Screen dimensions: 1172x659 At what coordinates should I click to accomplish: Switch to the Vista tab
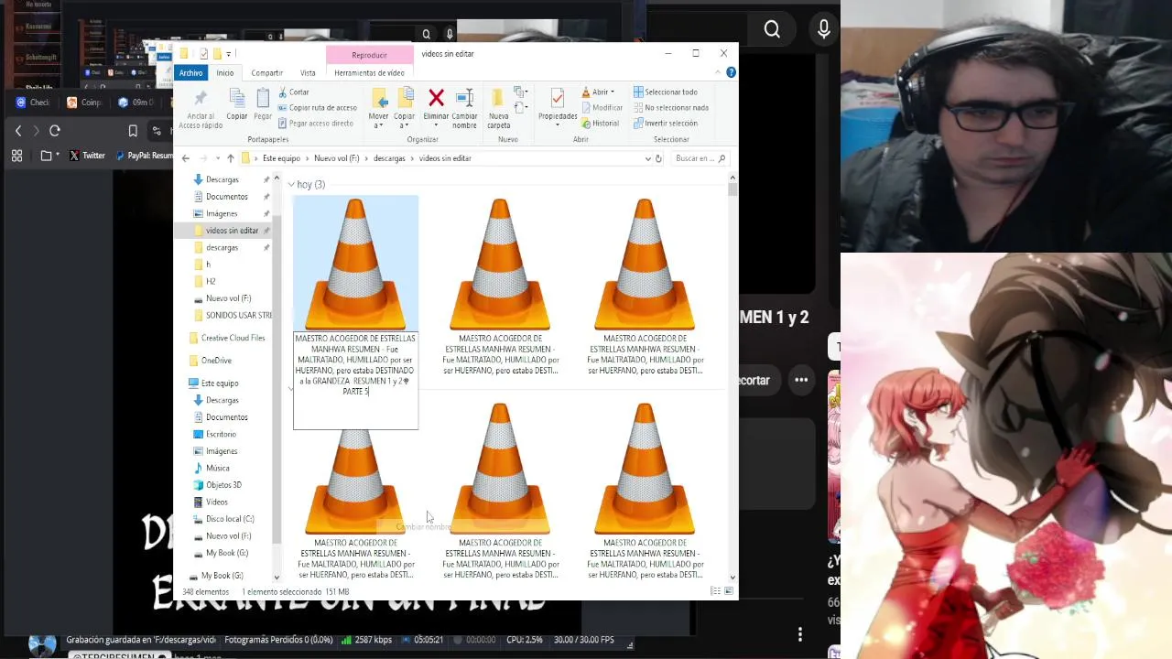coord(308,73)
